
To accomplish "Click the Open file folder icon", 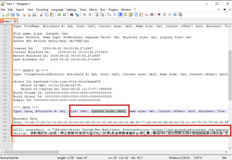I will tap(7, 14).
